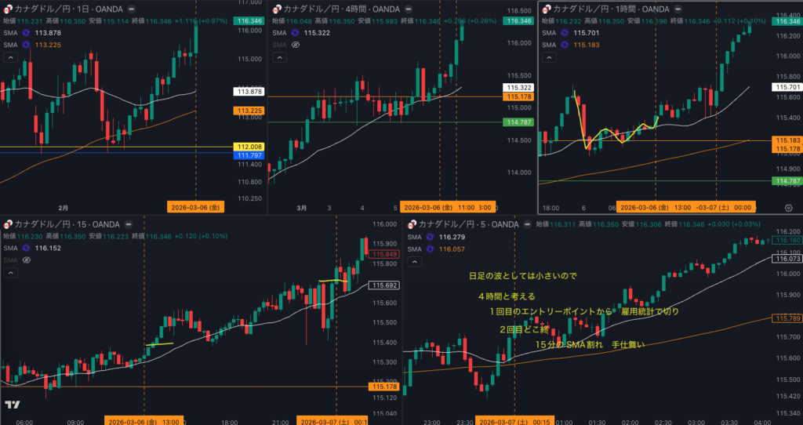
Task: Collapse the indicator legend on the daily chart
Action: (10, 59)
